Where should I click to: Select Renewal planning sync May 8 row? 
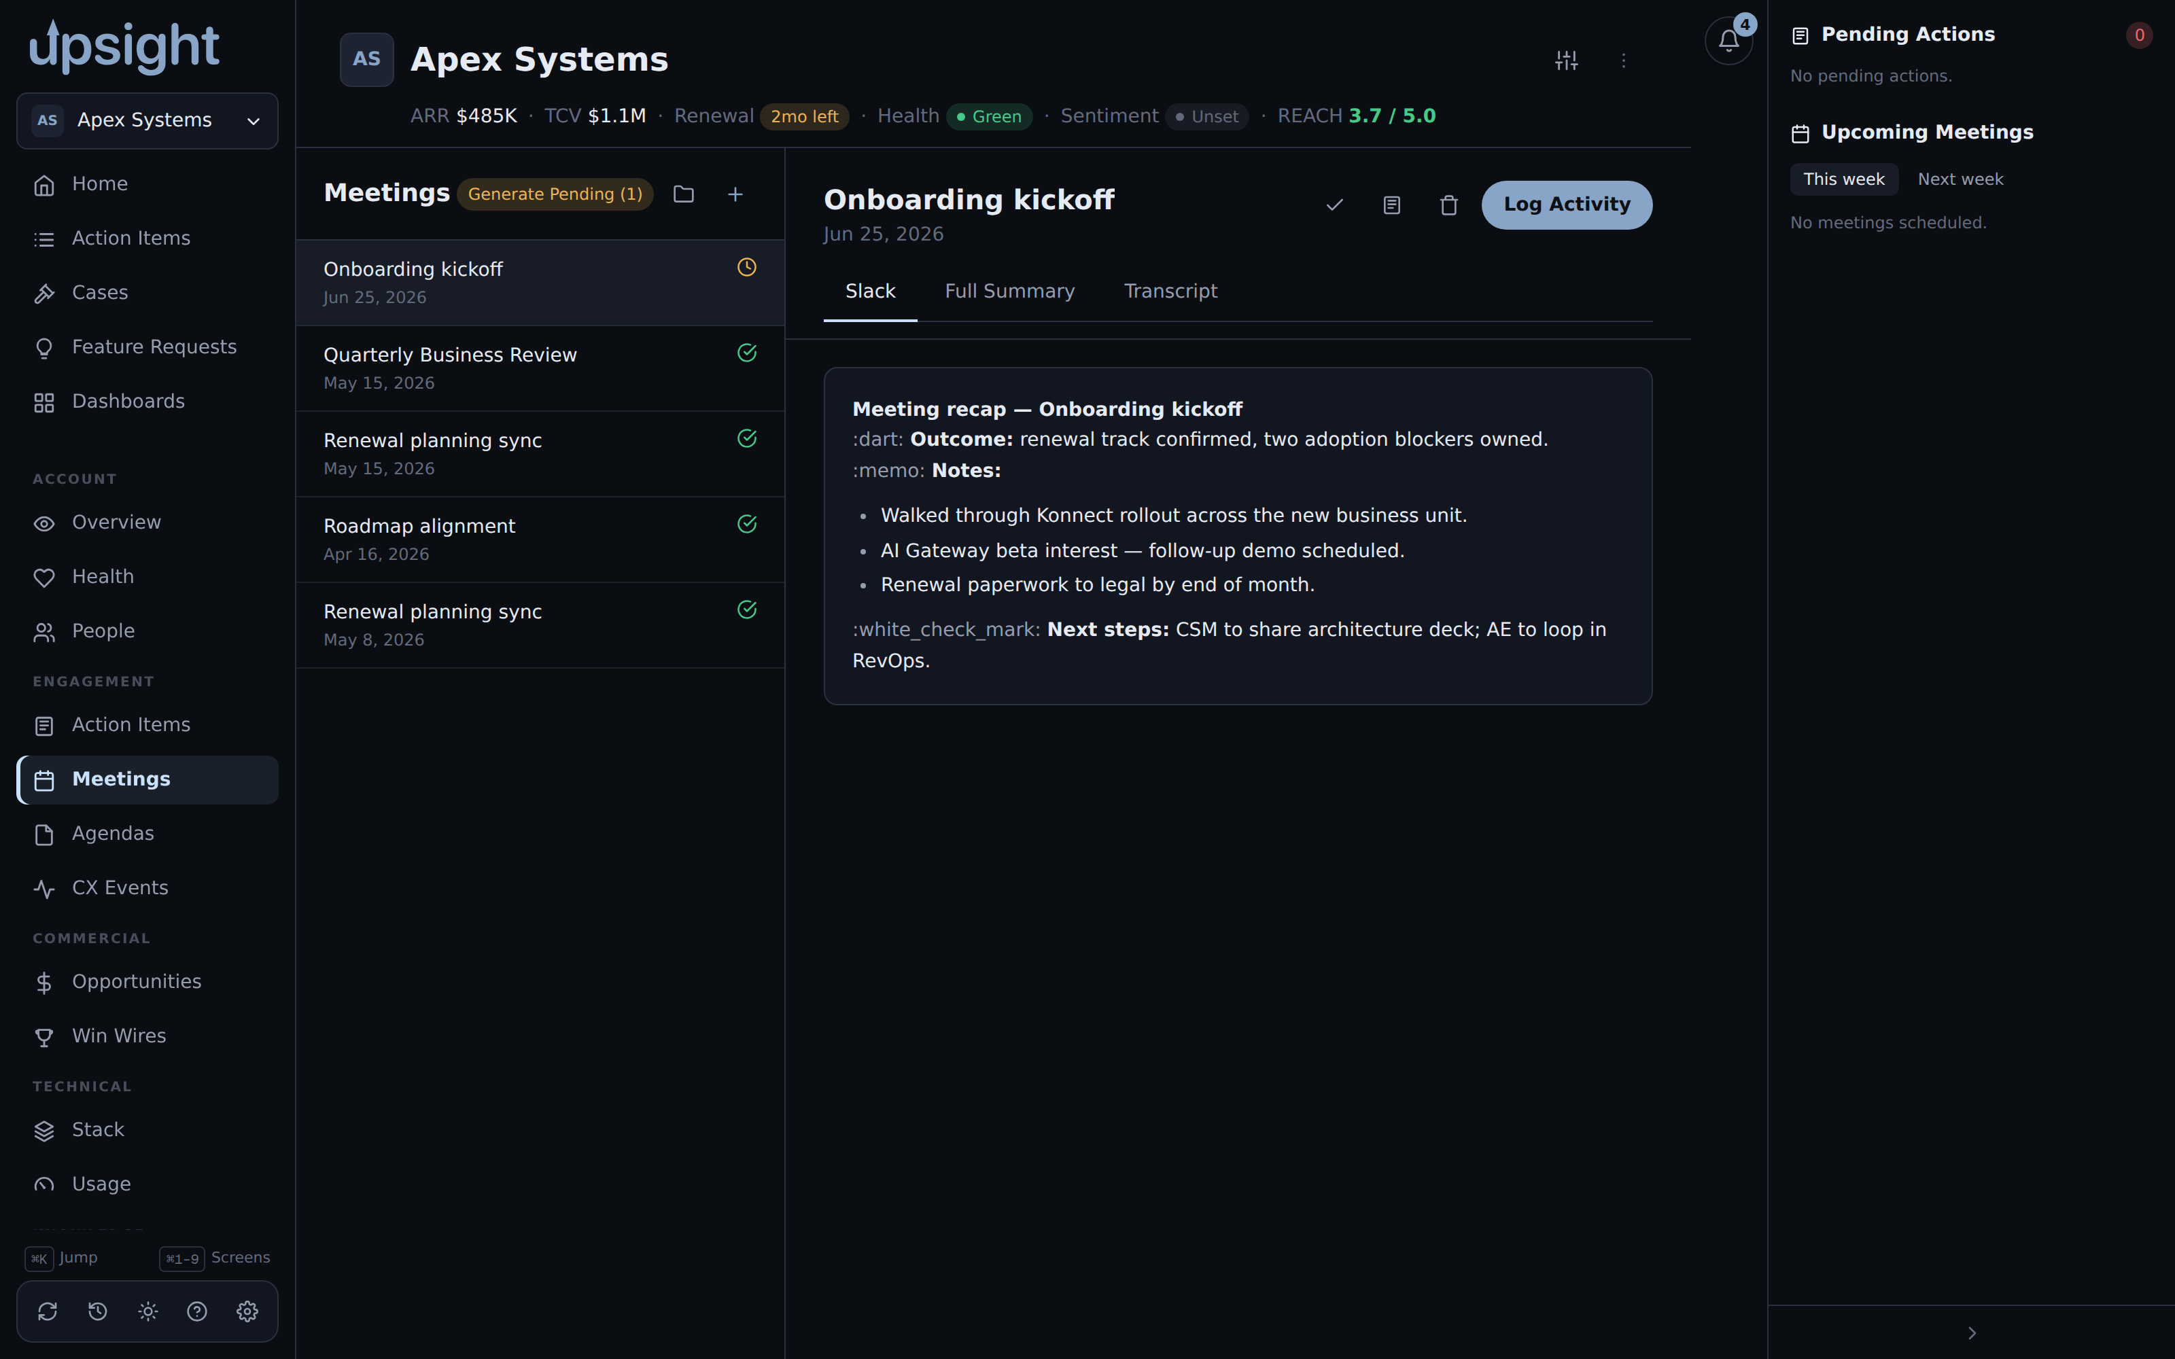coord(540,624)
